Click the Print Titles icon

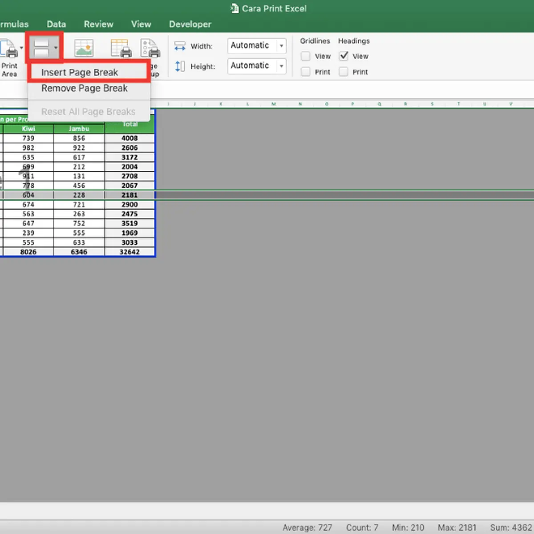121,48
